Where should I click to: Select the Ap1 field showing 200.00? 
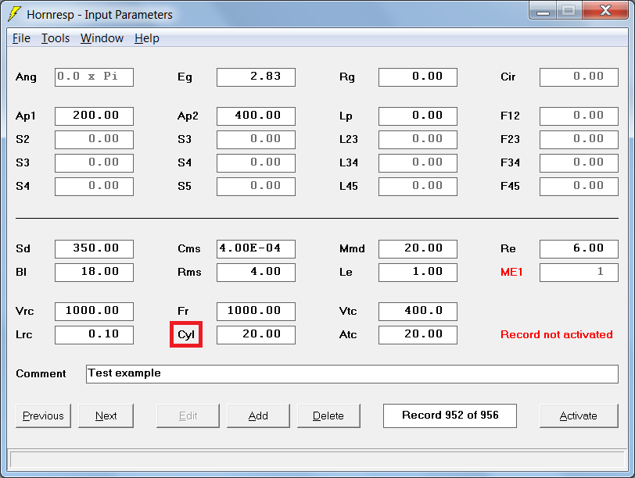pyautogui.click(x=94, y=116)
